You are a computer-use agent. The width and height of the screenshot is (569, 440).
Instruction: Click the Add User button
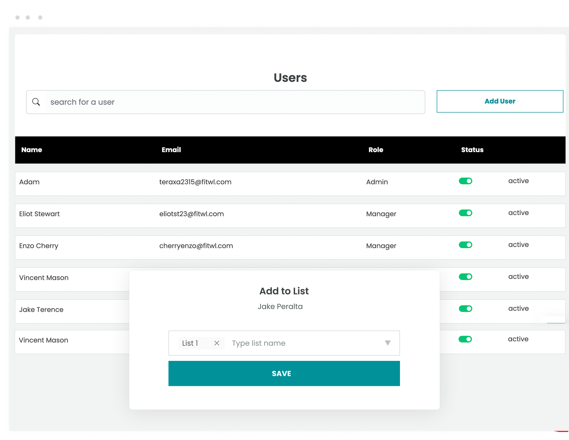tap(500, 101)
